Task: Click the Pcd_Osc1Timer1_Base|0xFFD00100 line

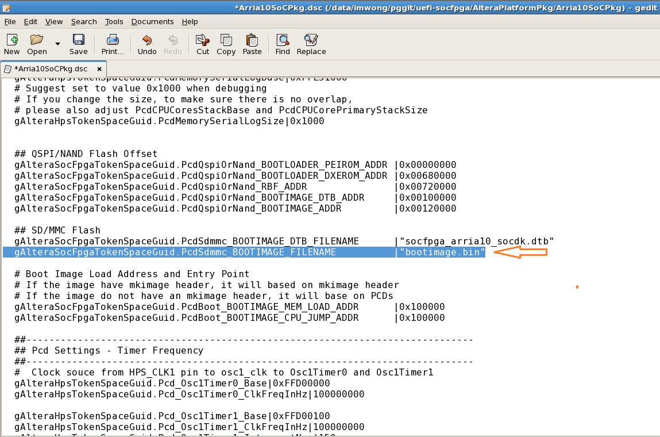Action: 172,416
